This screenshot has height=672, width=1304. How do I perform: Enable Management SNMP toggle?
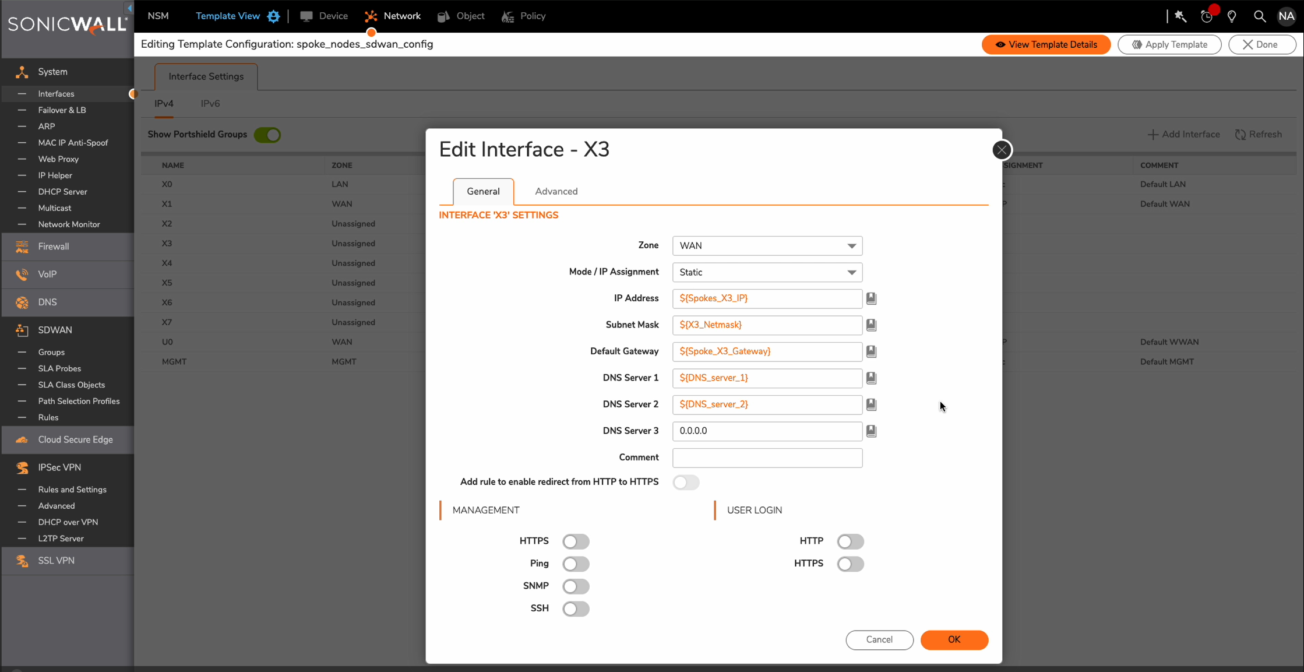[x=576, y=586]
